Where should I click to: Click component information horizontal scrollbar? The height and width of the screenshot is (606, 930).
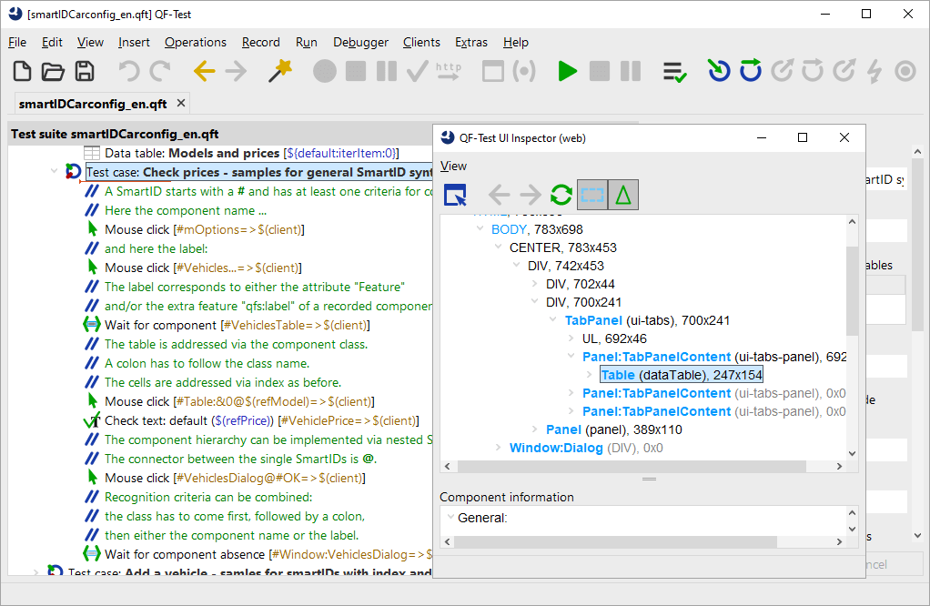pyautogui.click(x=615, y=541)
